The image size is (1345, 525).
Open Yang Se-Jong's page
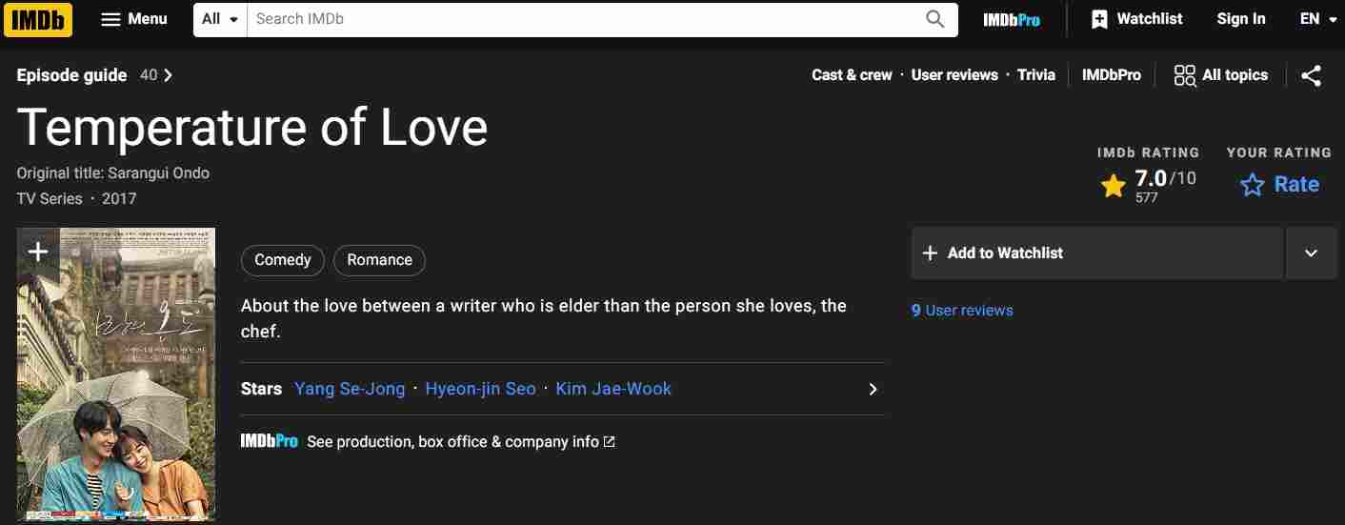(x=350, y=389)
